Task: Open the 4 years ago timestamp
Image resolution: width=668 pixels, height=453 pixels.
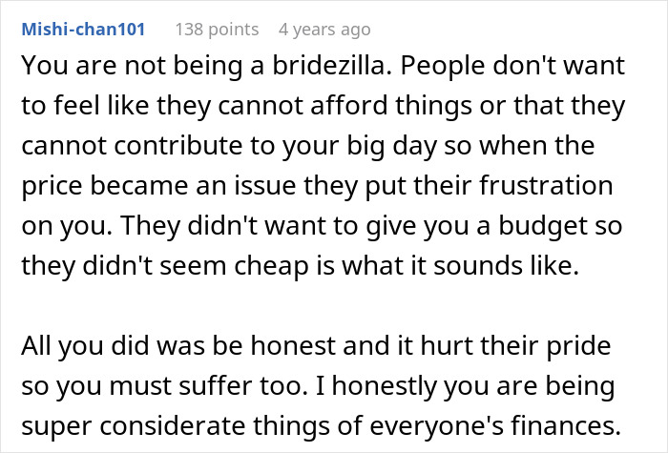Action: [x=326, y=30]
